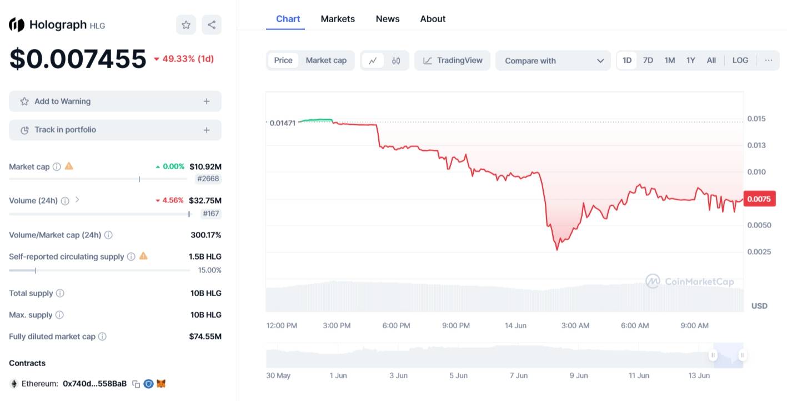Toggle LOG scale on chart
787x401 pixels.
pyautogui.click(x=740, y=60)
